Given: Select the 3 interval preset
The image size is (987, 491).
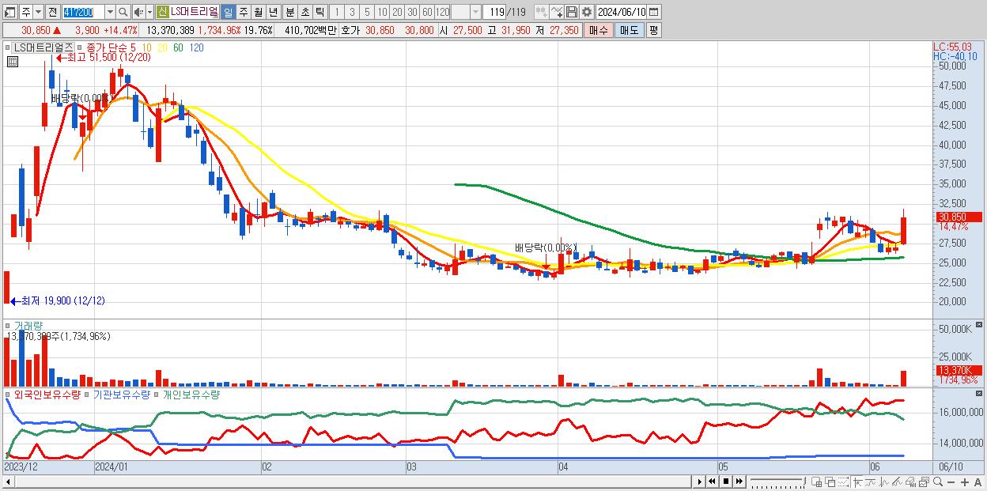Looking at the screenshot, I should [x=352, y=12].
